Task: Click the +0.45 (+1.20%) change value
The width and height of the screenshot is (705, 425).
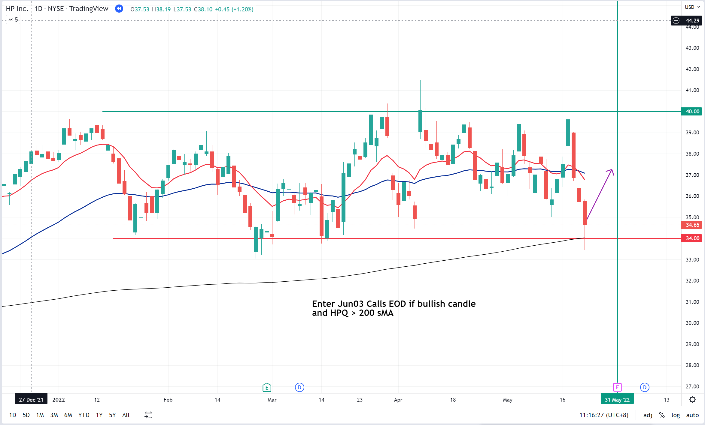Action: 234,9
